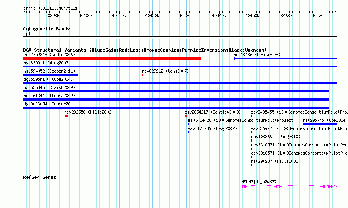Click the blue nsv461344 gain bar
The width and height of the screenshot is (348, 208).
click(x=176, y=100)
